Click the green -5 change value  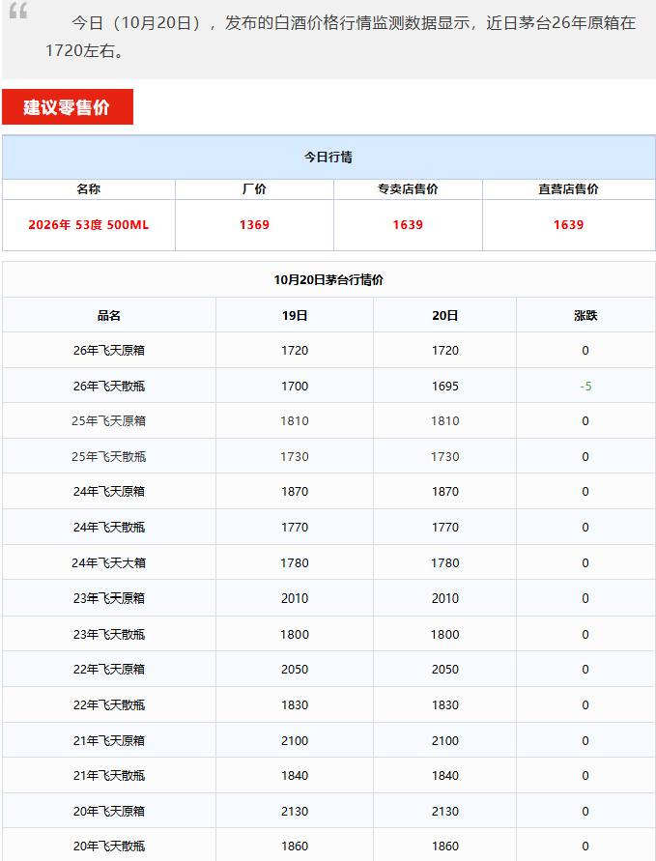pyautogui.click(x=585, y=387)
